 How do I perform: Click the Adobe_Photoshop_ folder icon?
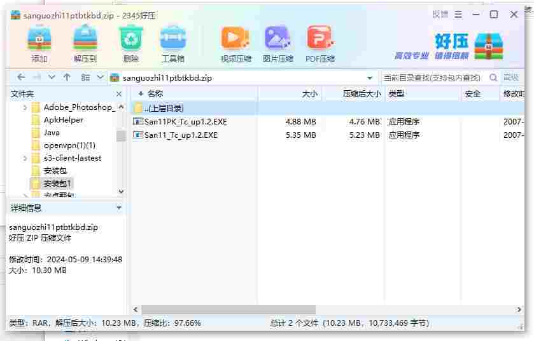(36, 108)
